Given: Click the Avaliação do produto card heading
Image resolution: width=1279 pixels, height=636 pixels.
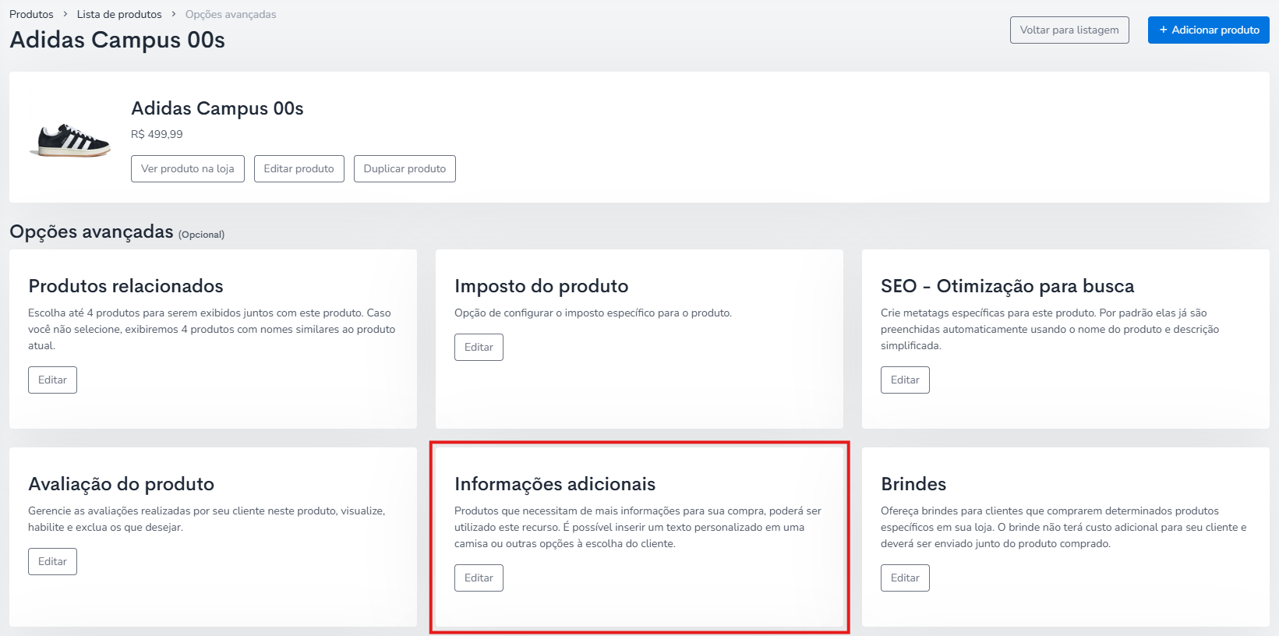Looking at the screenshot, I should pyautogui.click(x=121, y=484).
